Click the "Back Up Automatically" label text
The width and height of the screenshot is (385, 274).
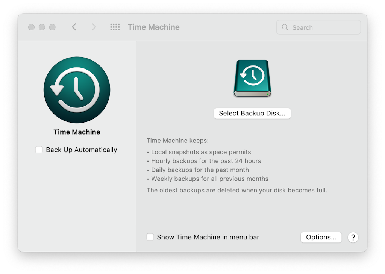[x=81, y=150]
